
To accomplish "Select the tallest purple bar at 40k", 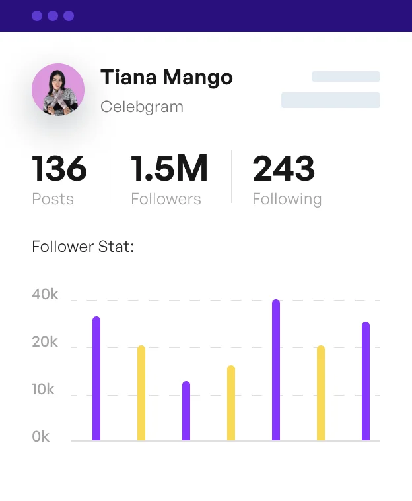I will tap(276, 370).
